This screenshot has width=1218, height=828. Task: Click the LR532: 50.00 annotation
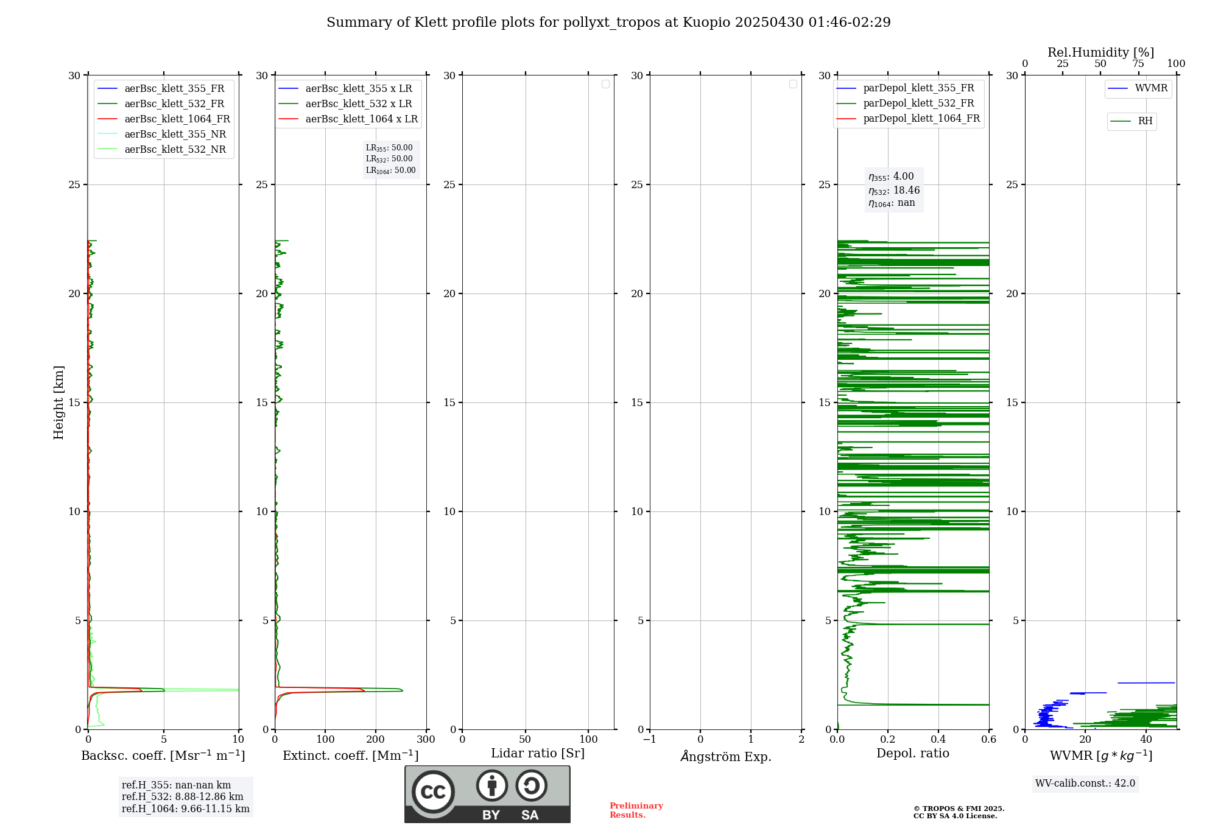(x=389, y=159)
